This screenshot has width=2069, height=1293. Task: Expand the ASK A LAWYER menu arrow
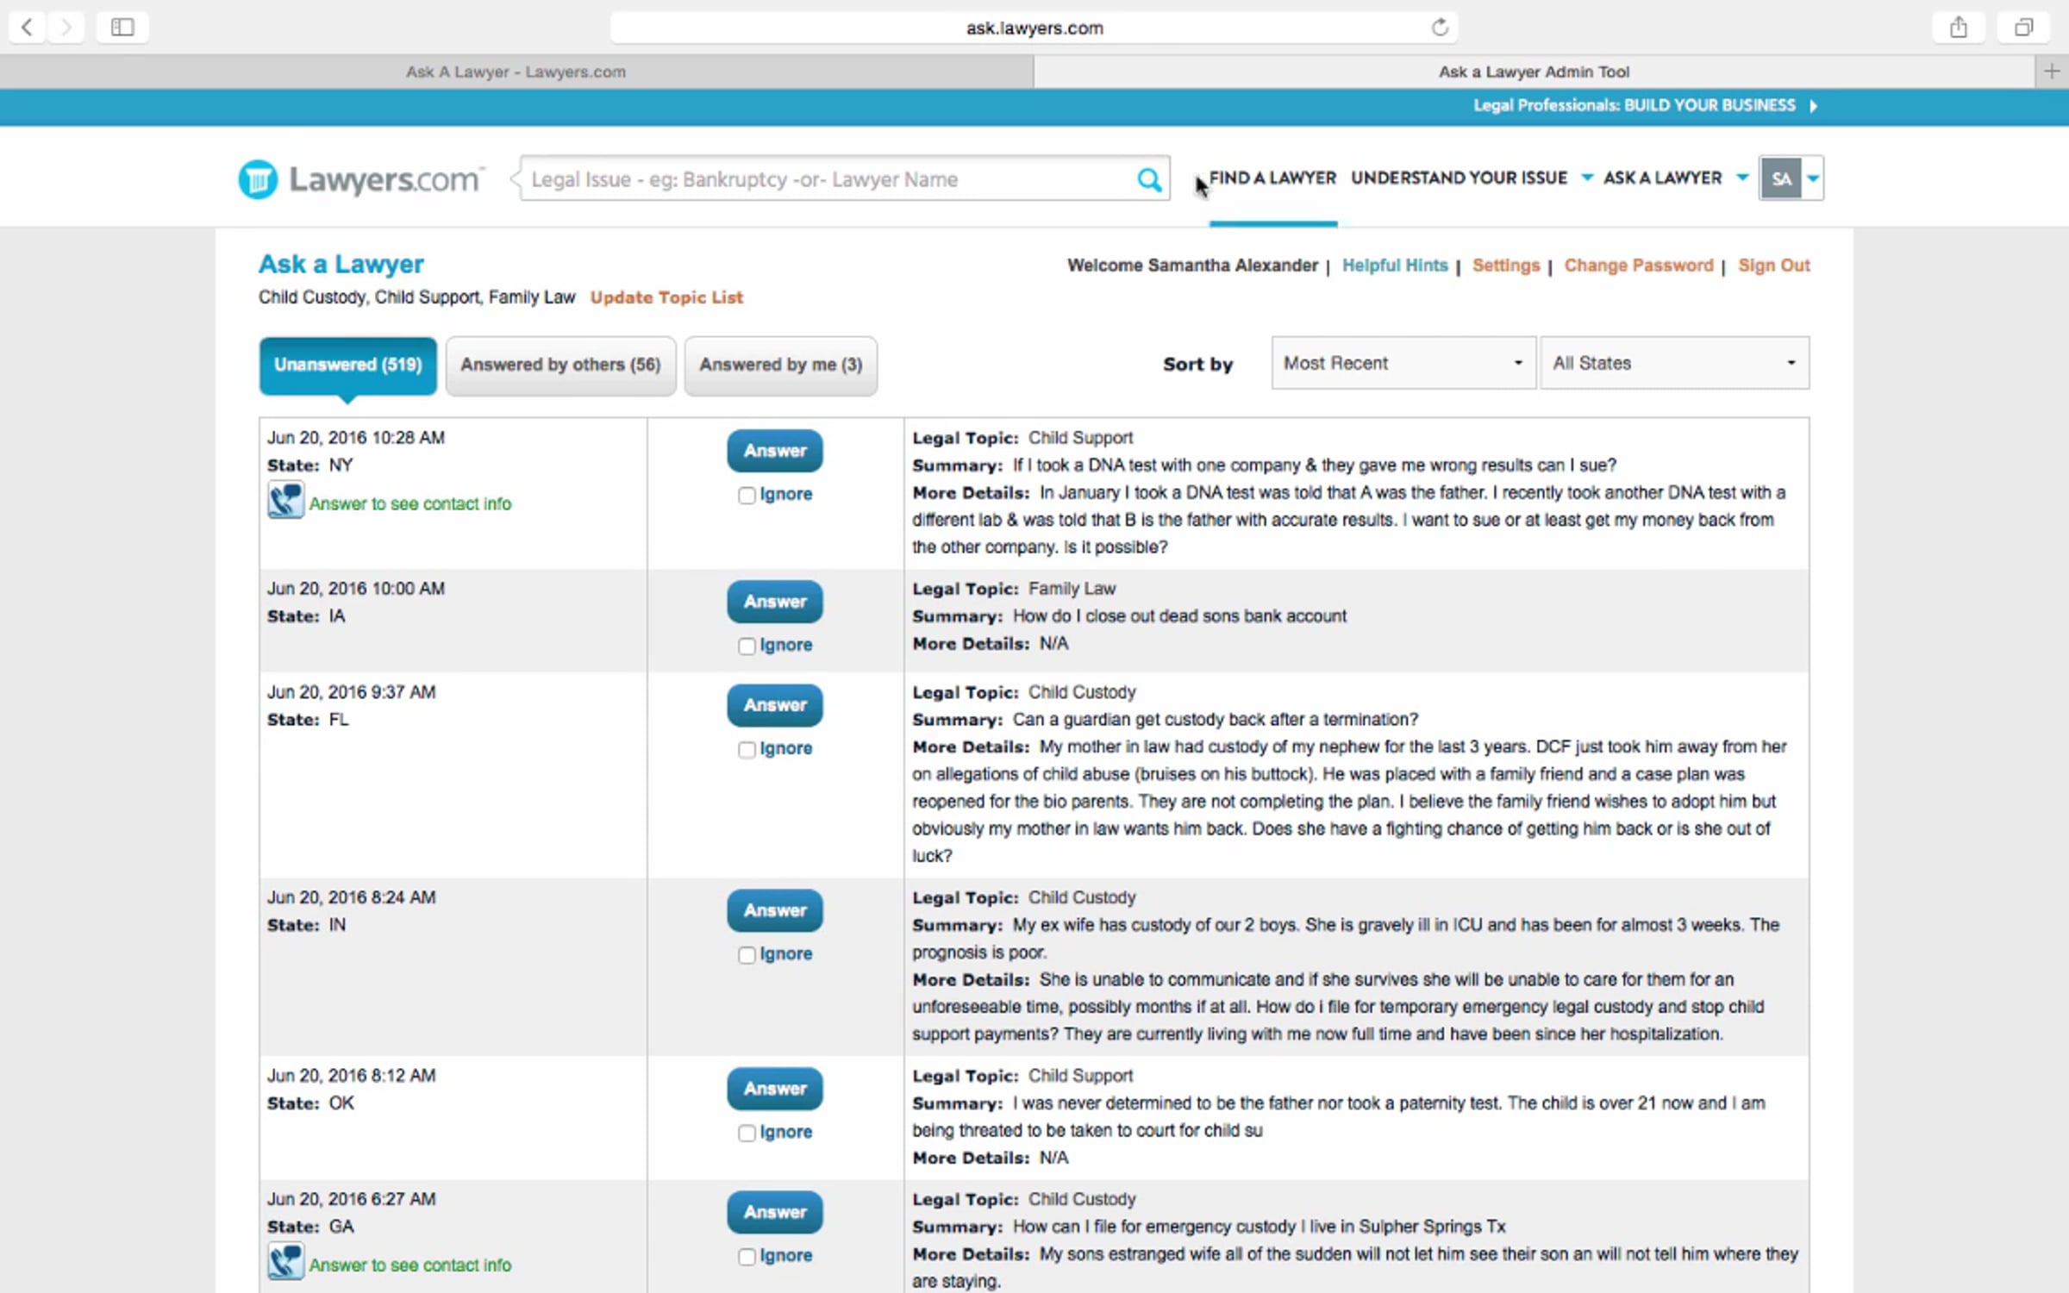tap(1741, 178)
